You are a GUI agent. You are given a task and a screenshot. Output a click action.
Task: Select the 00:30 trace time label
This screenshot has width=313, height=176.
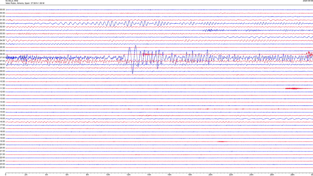point(3,13)
